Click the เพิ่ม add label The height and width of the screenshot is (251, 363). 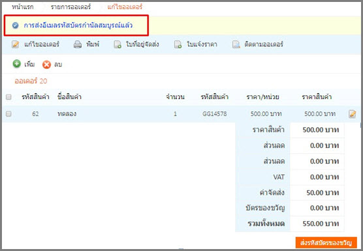pos(29,65)
